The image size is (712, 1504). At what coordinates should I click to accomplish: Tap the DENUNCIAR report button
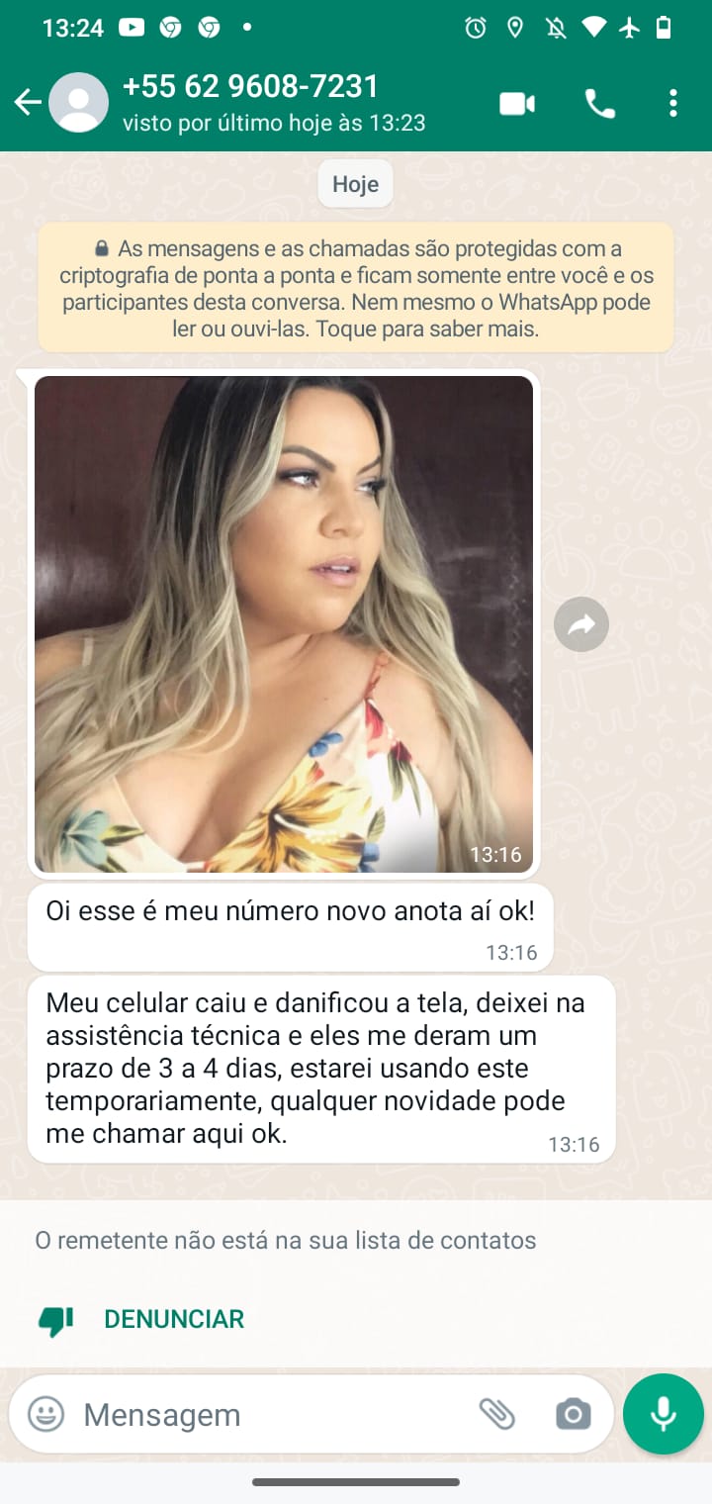coord(174,1319)
